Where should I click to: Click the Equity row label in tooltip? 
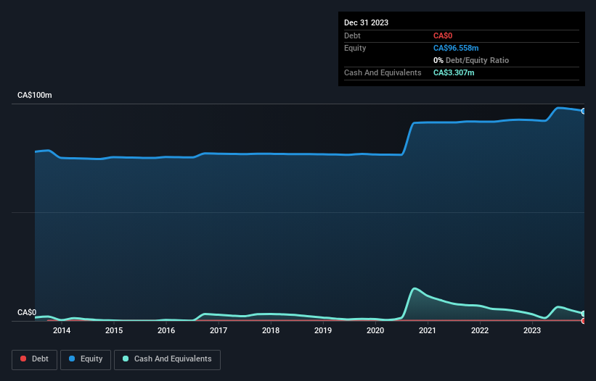click(x=355, y=48)
